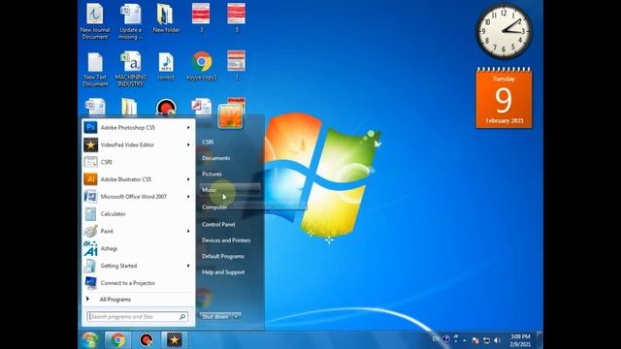Select desktop file named 5
The width and height of the screenshot is (621, 349).
pos(237,18)
